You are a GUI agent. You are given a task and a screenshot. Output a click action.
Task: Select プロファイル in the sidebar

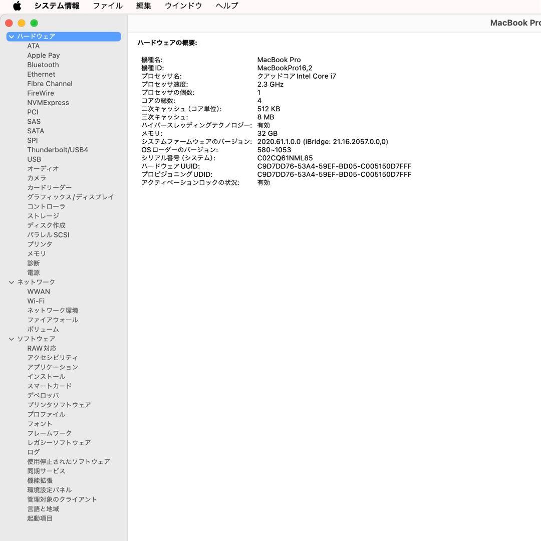click(46, 414)
